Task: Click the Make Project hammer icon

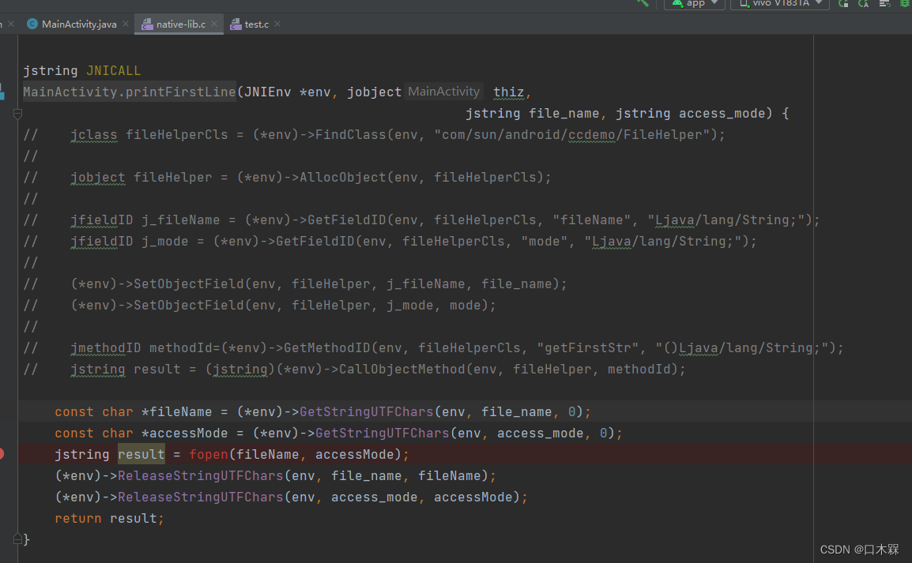Action: (x=644, y=4)
